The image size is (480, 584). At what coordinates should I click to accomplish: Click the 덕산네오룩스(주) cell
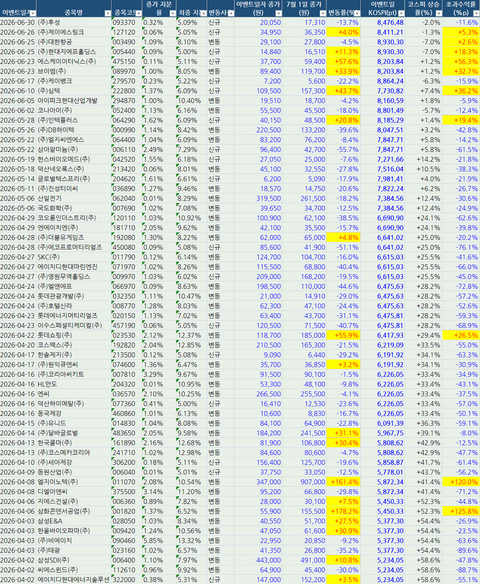click(74, 168)
